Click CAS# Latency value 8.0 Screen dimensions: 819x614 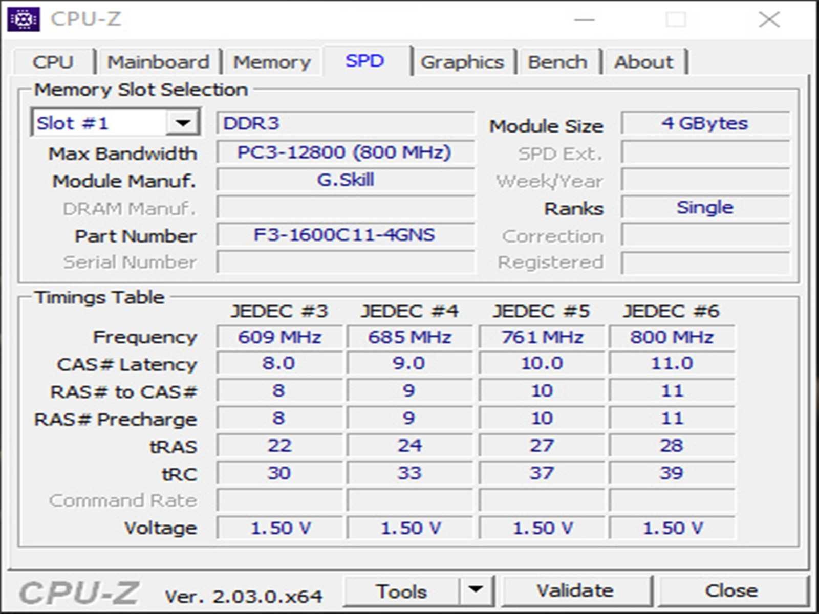point(279,363)
